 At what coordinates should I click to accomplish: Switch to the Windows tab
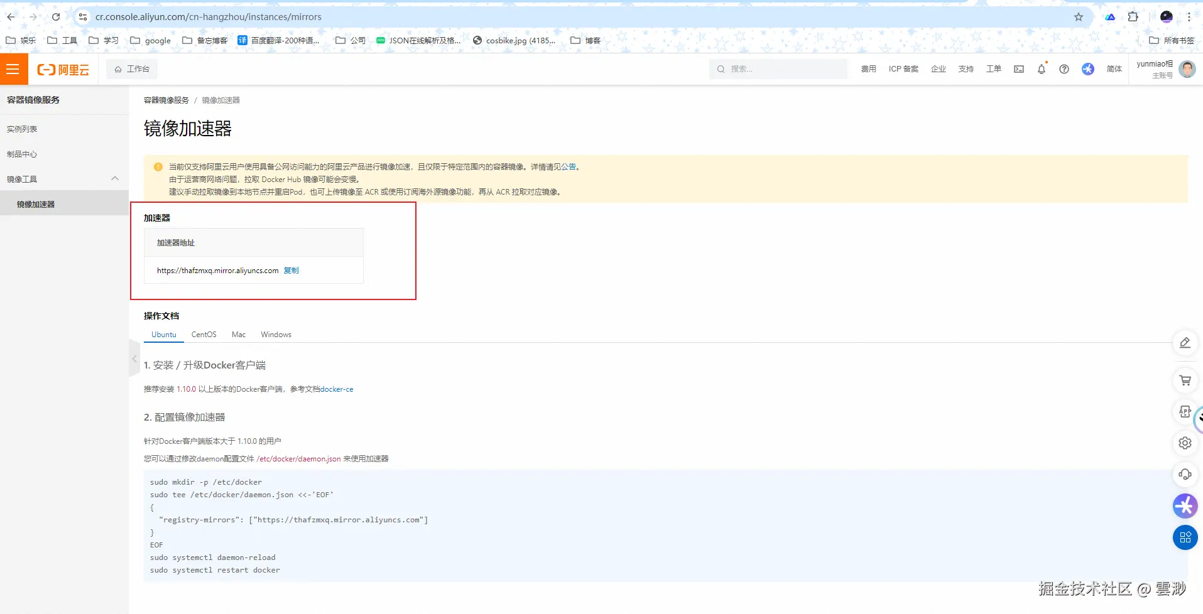click(x=276, y=335)
